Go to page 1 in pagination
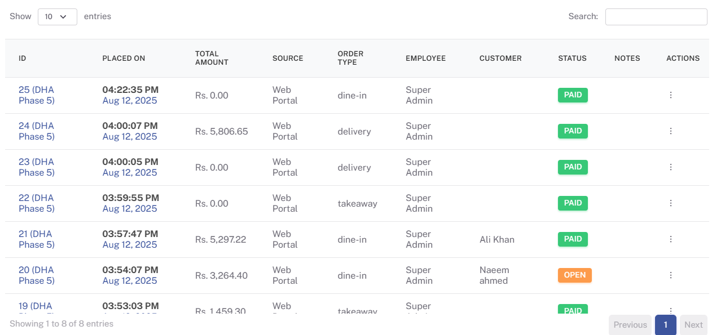712x335 pixels. coord(666,325)
